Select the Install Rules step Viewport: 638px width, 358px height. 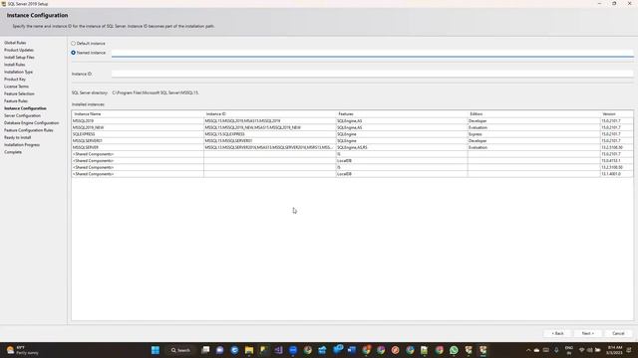coord(15,65)
